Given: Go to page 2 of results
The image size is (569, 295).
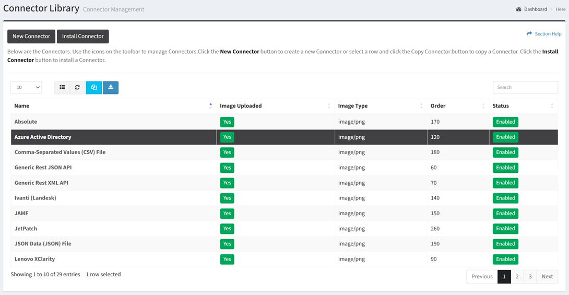Looking at the screenshot, I should pos(517,277).
